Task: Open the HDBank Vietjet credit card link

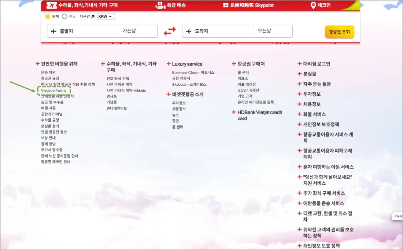Action: tap(259, 115)
